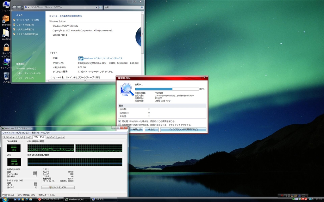Open 表示(V) menu in Task Manager
Image resolution: width=324 pixels, height=202 pixels.
(35, 133)
